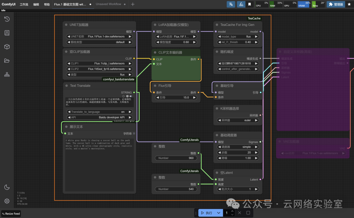The width and height of the screenshot is (354, 218).
Task: Click the ComfyUI logo
Action: 9,4
